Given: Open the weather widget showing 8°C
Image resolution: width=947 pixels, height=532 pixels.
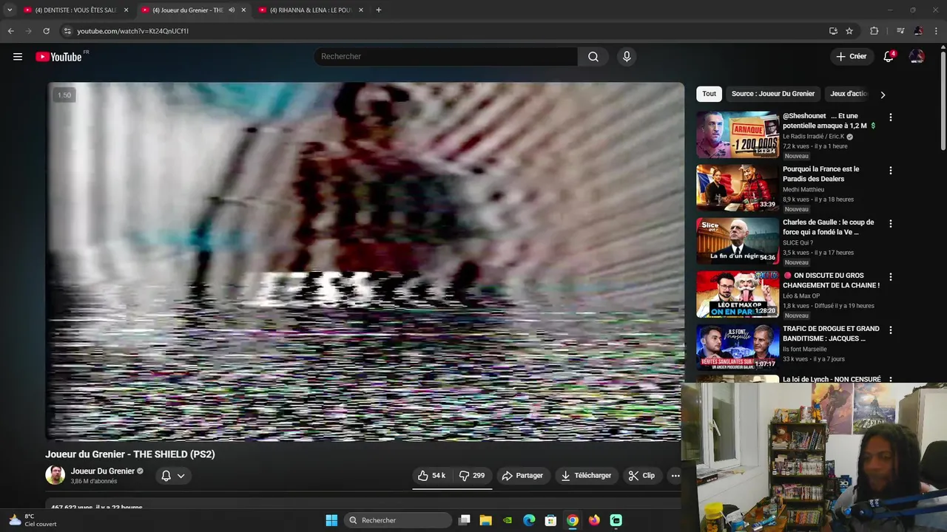Looking at the screenshot, I should tap(33, 520).
